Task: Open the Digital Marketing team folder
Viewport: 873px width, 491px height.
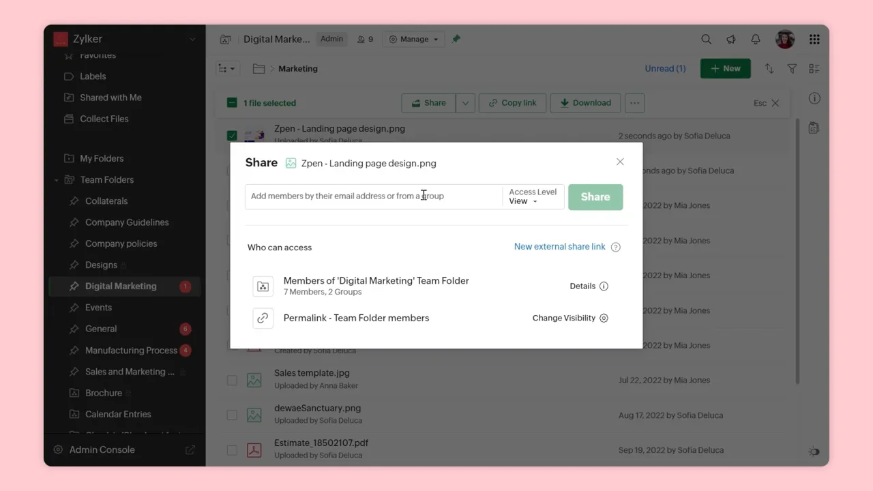Action: (121, 286)
